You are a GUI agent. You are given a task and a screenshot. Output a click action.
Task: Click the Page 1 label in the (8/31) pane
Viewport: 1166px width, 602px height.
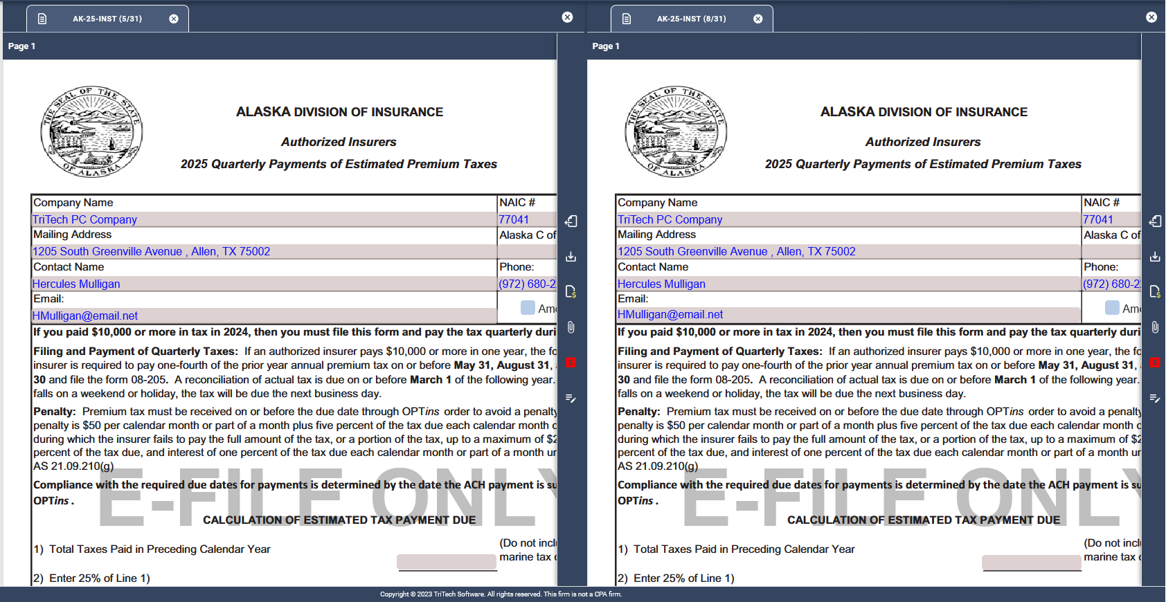pos(606,46)
